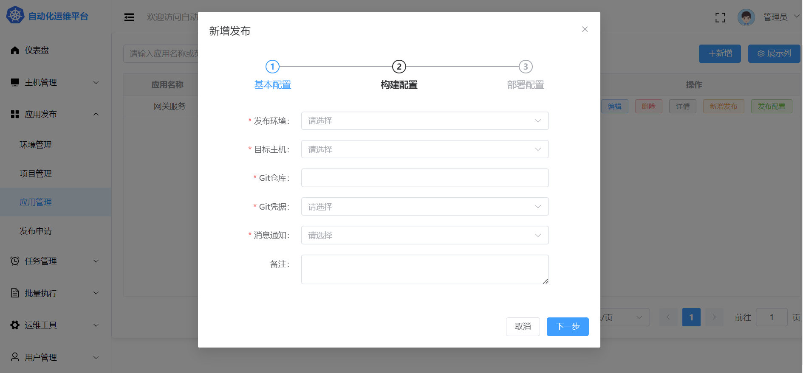Open the 消息通知 dropdown
Viewport: 803px width, 373px height.
424,235
